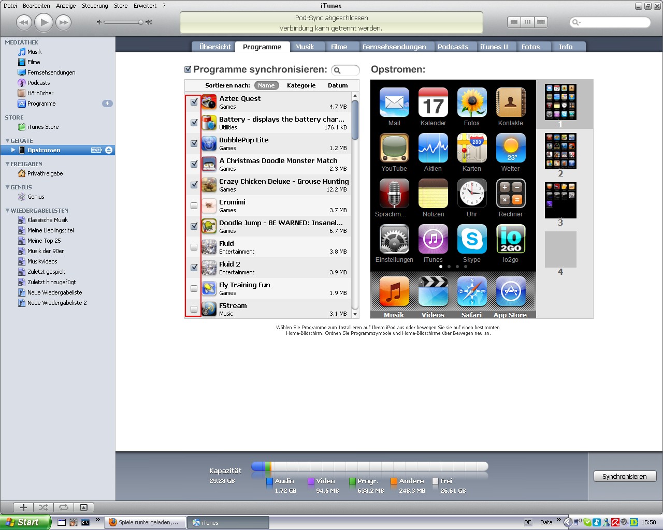Screen dimensions: 663x530
Task: Adjust the volume slider knob
Action: coord(141,22)
